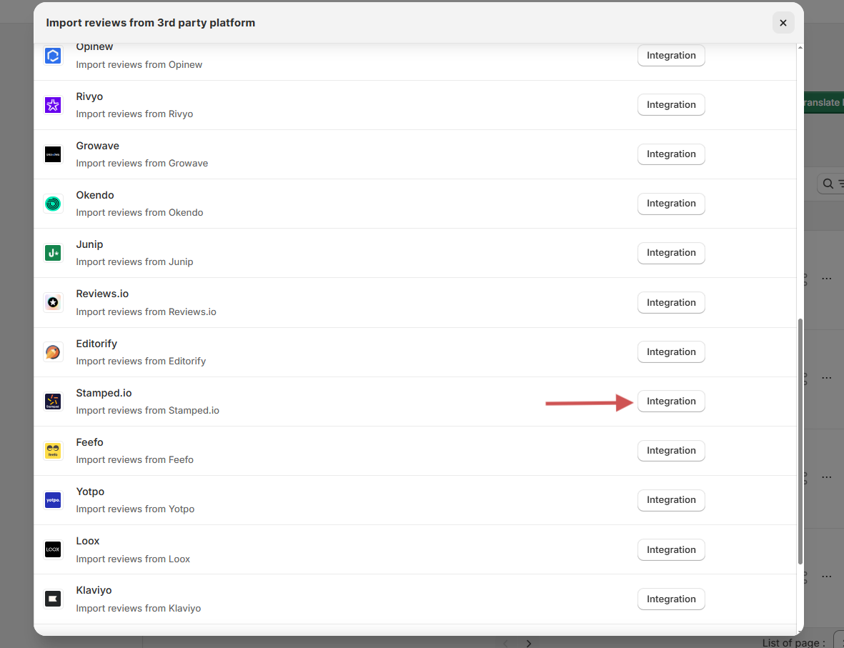Image resolution: width=844 pixels, height=648 pixels.
Task: Select the Stamped.io logo icon
Action: pyautogui.click(x=53, y=402)
